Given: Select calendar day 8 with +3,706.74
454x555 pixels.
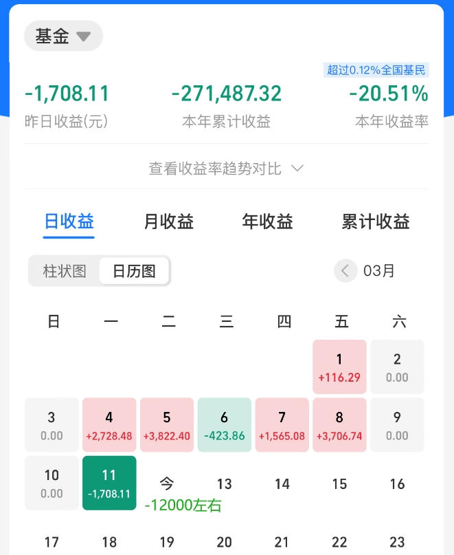Looking at the screenshot, I should (x=339, y=425).
